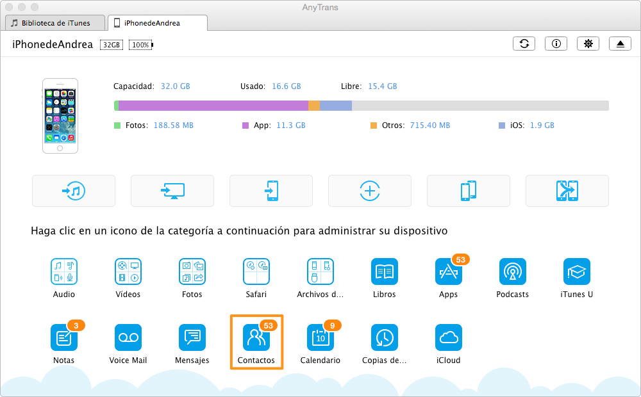The width and height of the screenshot is (641, 397).
Task: Click the transfer content to iTunes button
Action: [x=74, y=191]
